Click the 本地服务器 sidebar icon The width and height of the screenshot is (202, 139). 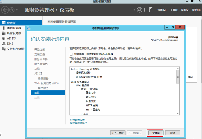click(x=4, y=28)
